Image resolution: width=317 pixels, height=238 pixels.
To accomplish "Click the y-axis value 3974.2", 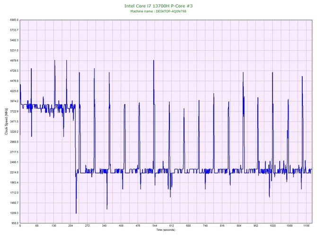I will pyautogui.click(x=14, y=101).
